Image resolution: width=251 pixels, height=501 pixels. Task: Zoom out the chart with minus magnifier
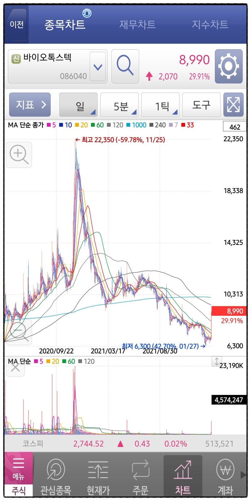click(19, 332)
